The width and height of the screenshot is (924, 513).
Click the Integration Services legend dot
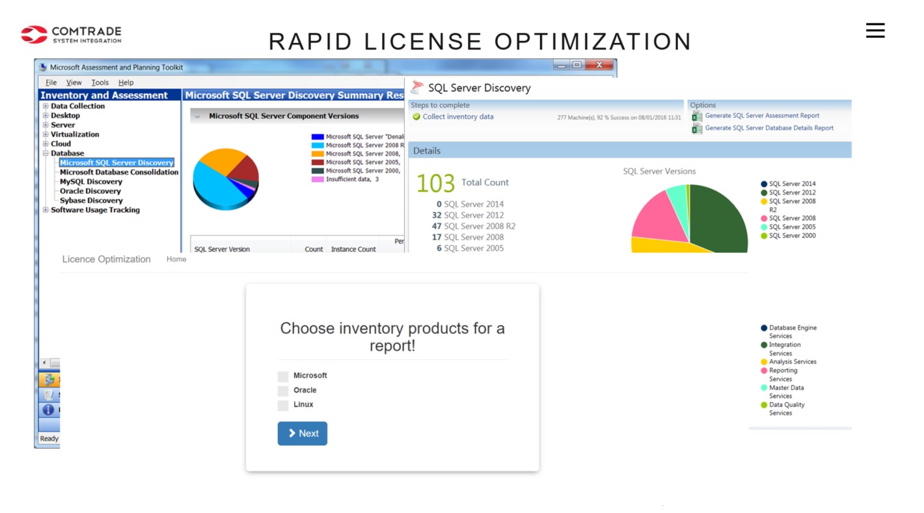(x=764, y=345)
